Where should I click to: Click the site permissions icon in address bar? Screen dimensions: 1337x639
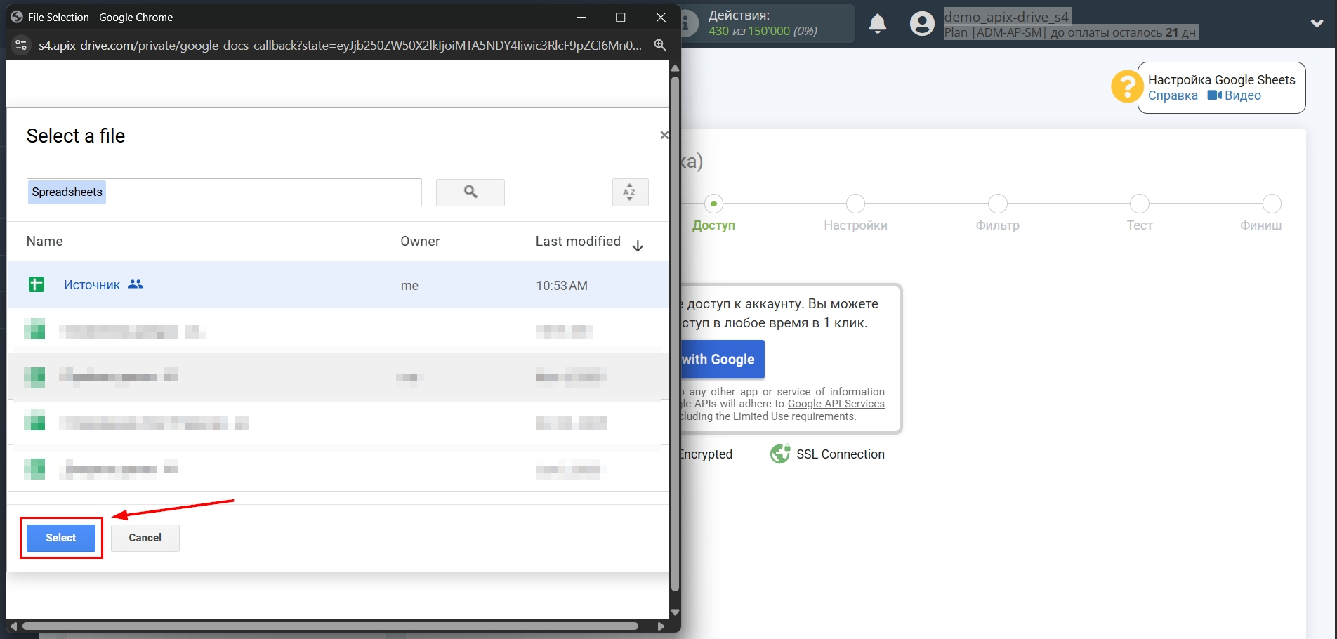click(21, 45)
